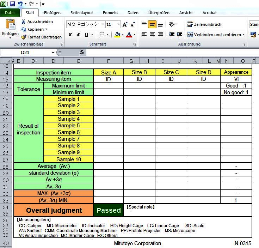Screen dimensions: 259x248
Task: Open the borders dropdown arrow
Action: click(x=107, y=35)
